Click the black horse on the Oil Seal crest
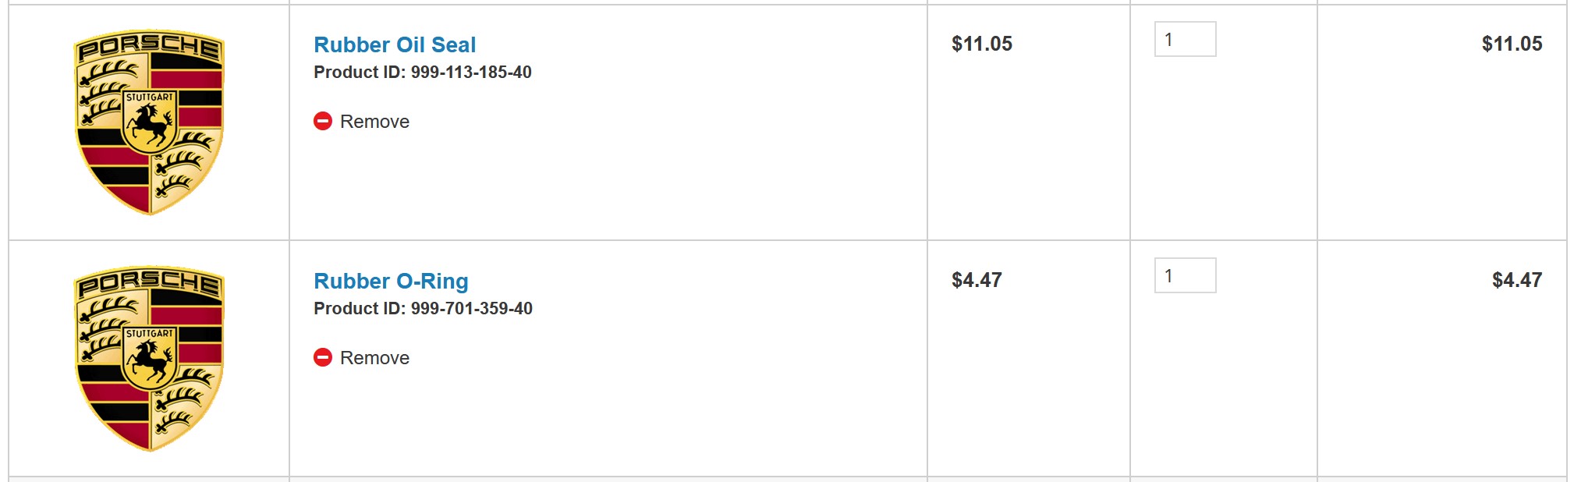 point(150,126)
